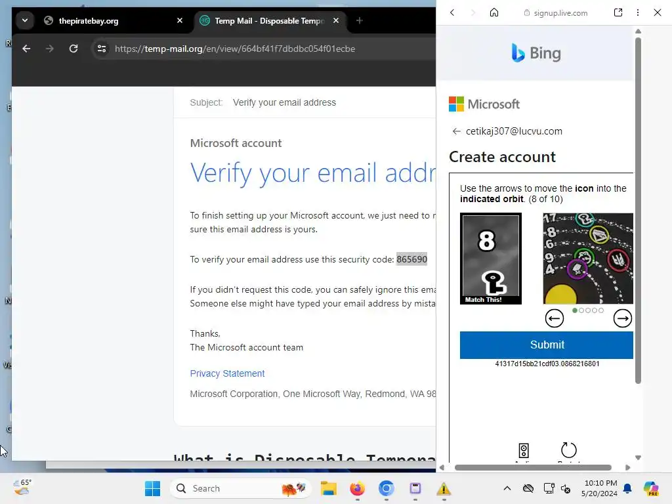Open sidebar page in new tab
The width and height of the screenshot is (672, 504).
point(618,12)
